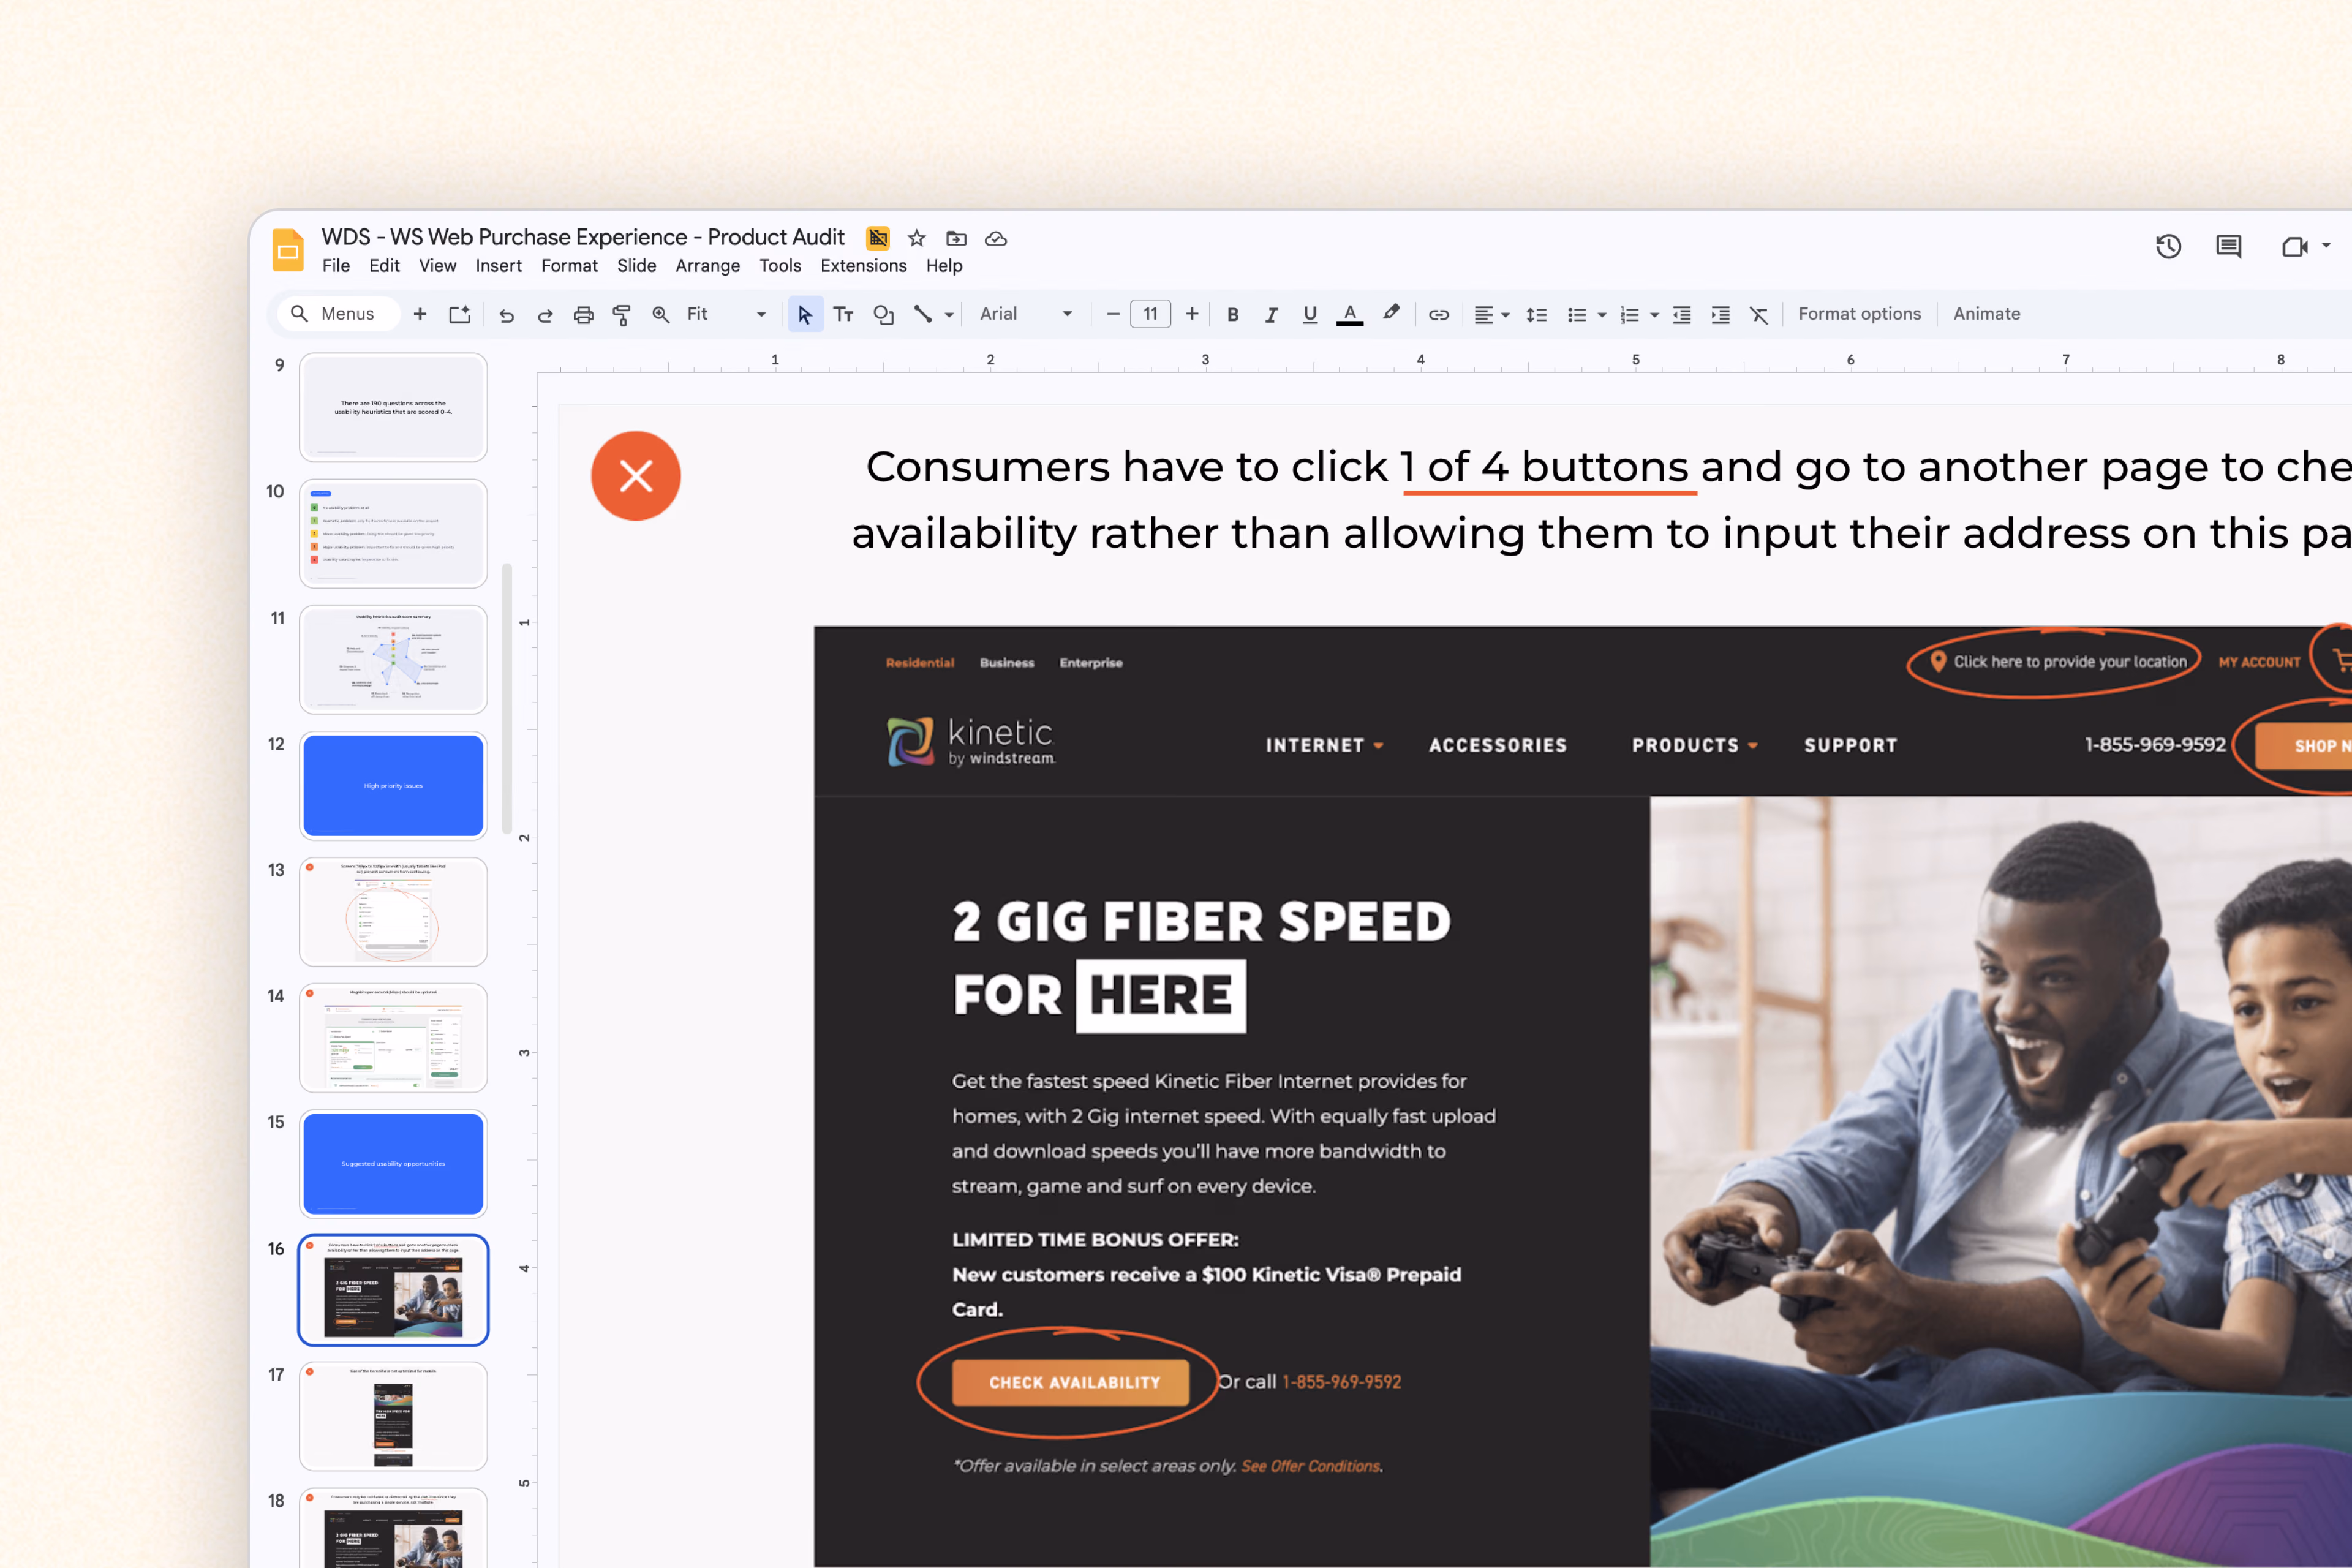Open the comments panel icon

[2228, 246]
